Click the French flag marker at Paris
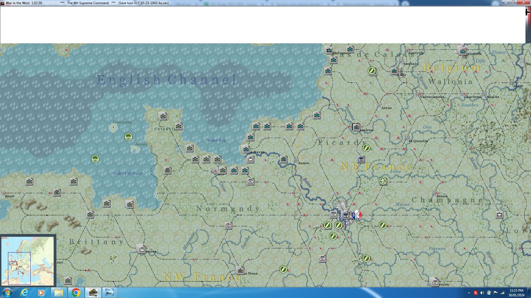Viewport: 531px width, 298px height. 357,215
